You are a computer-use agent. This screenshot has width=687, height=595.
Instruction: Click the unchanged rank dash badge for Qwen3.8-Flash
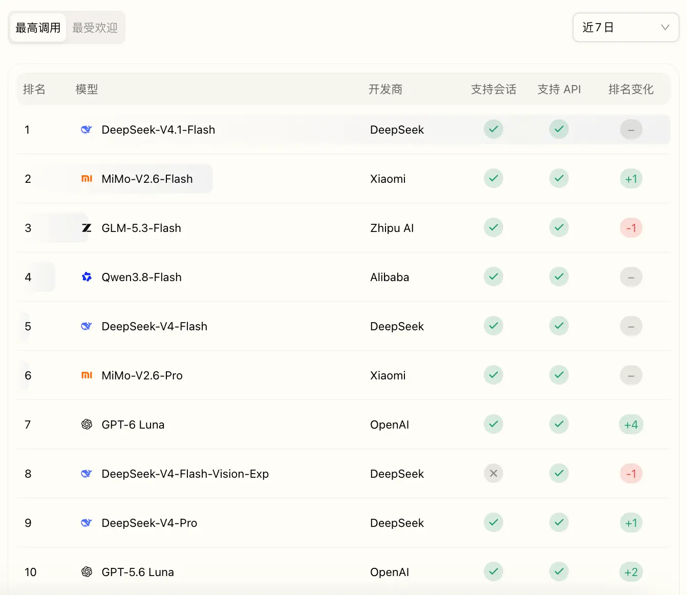coord(631,277)
